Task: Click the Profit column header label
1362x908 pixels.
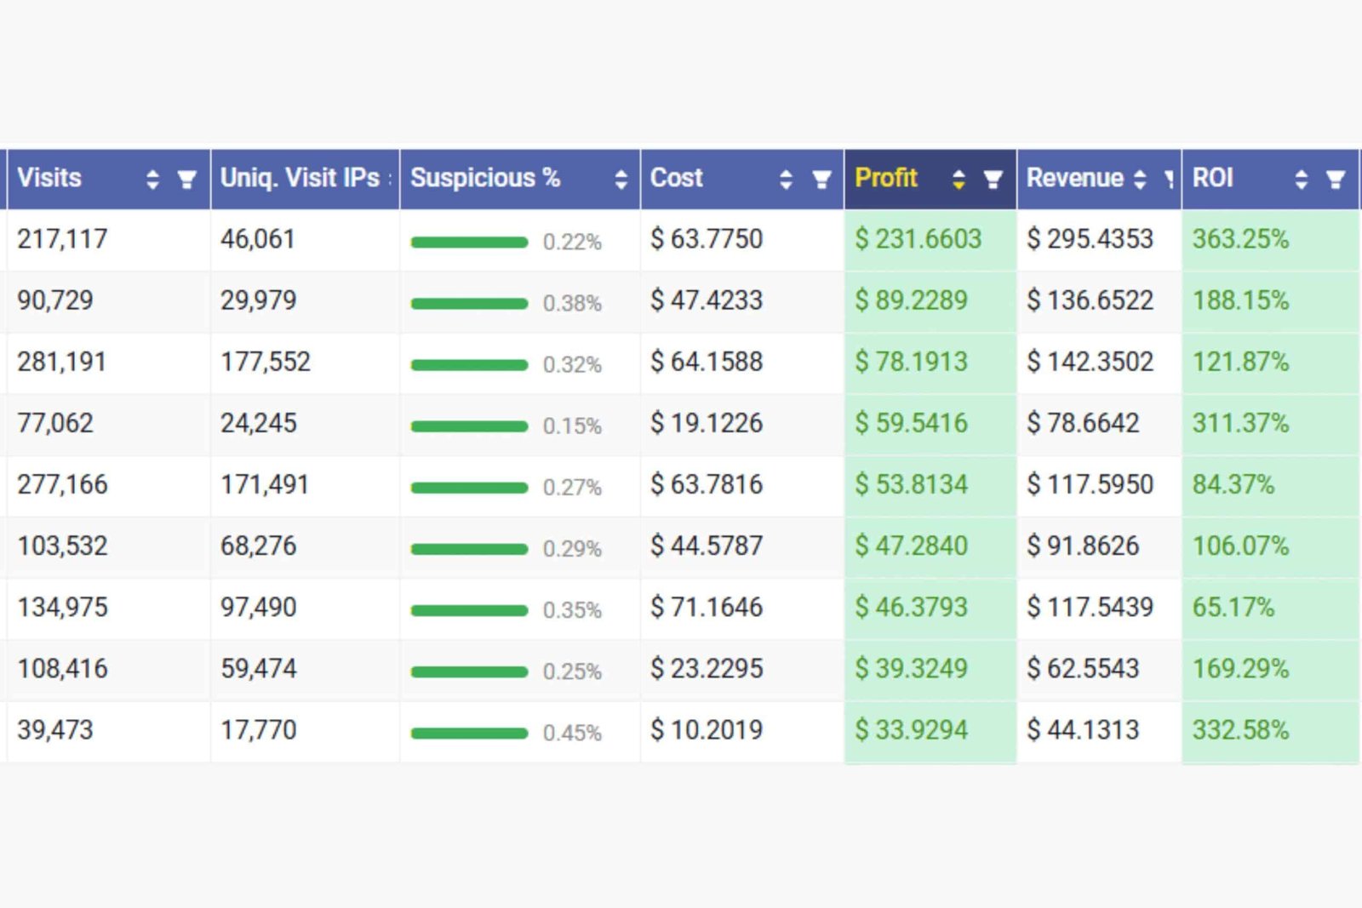Action: 886,178
